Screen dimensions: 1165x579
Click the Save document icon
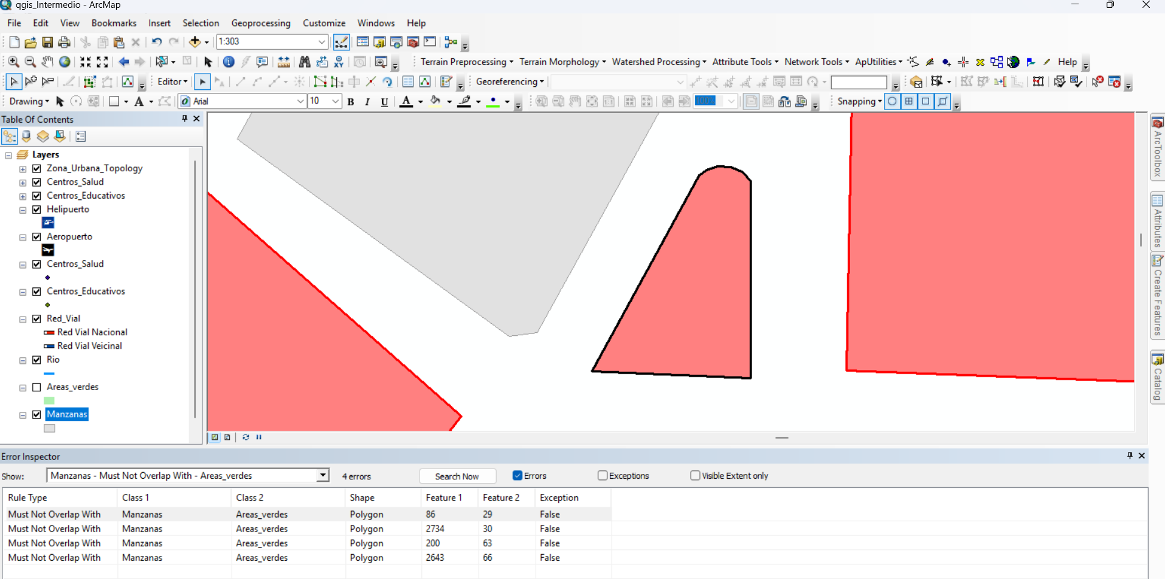click(47, 43)
